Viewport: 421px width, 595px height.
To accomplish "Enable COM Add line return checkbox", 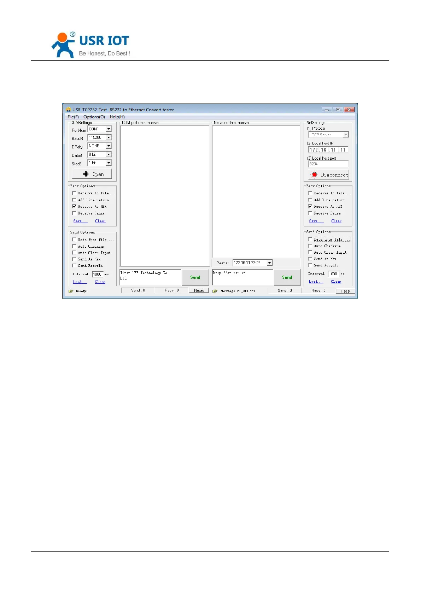I will coord(74,200).
